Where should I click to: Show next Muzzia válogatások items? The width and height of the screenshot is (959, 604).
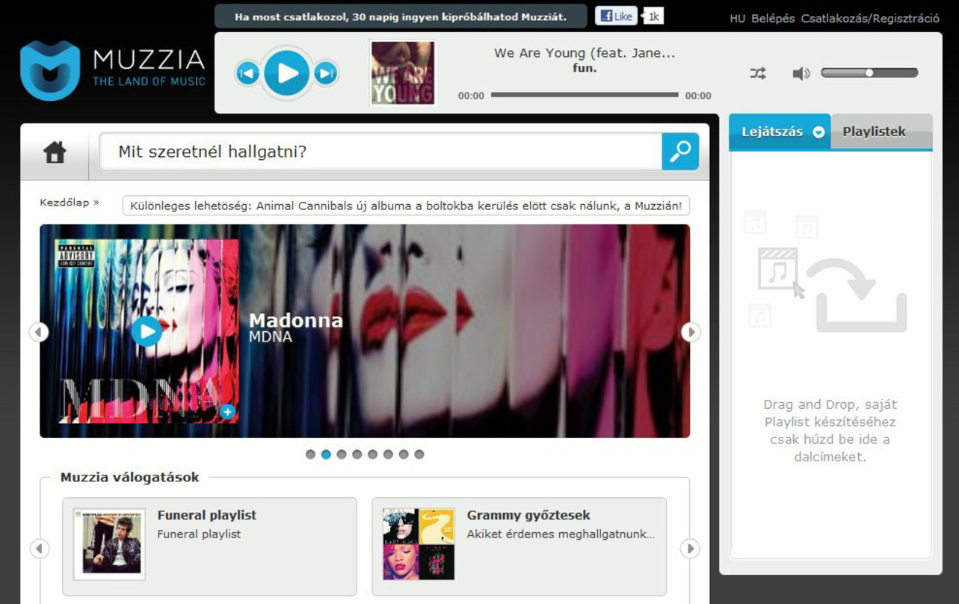tap(691, 549)
